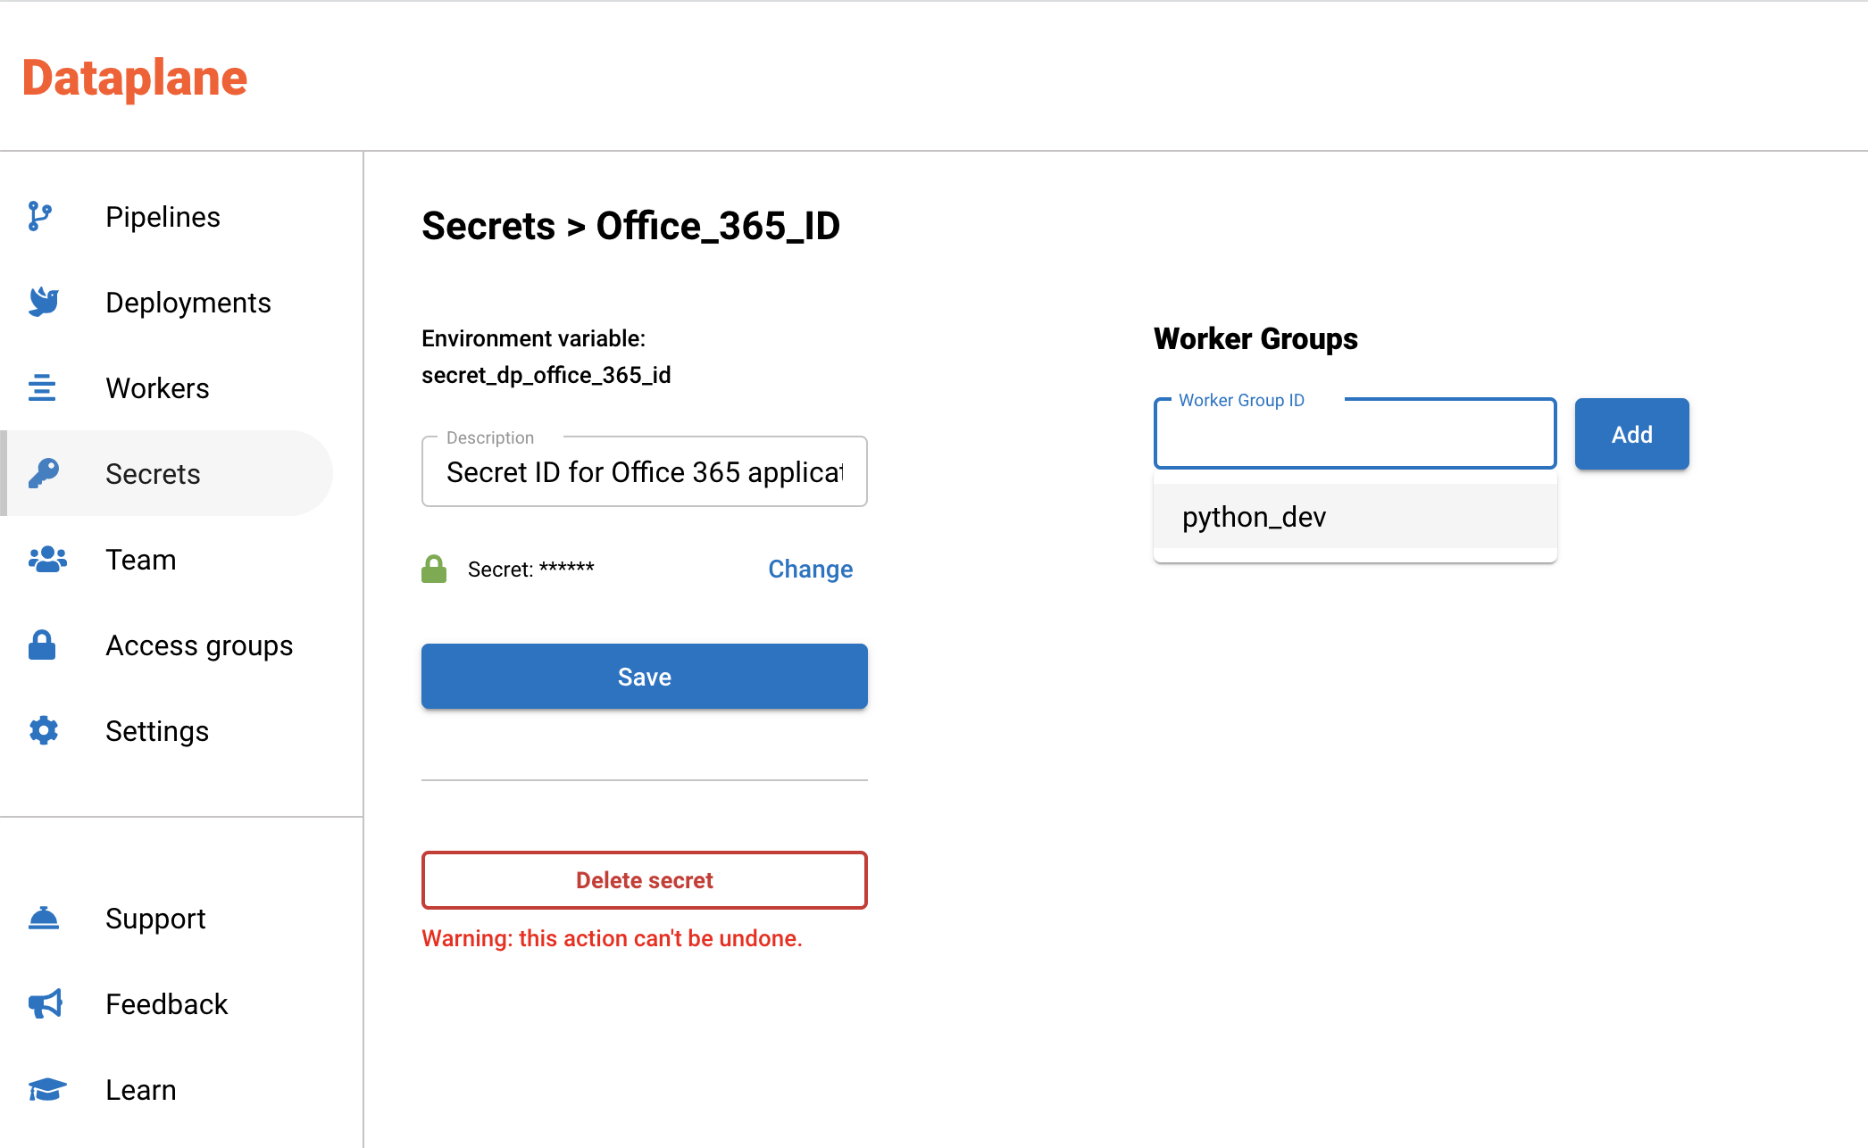
Task: Go to the Workers page
Action: pos(157,388)
